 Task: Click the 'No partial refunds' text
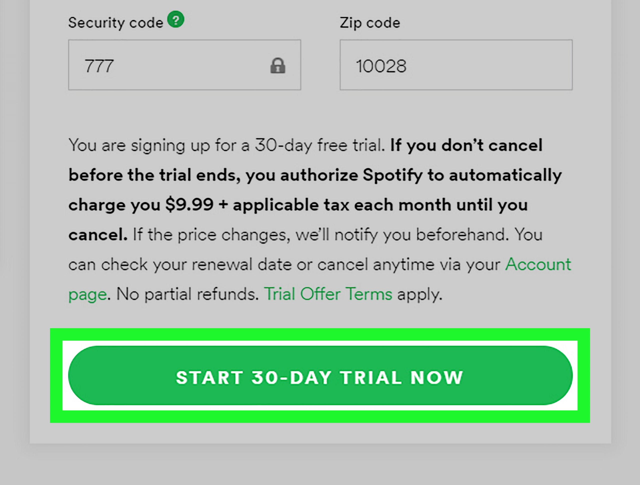pyautogui.click(x=187, y=294)
